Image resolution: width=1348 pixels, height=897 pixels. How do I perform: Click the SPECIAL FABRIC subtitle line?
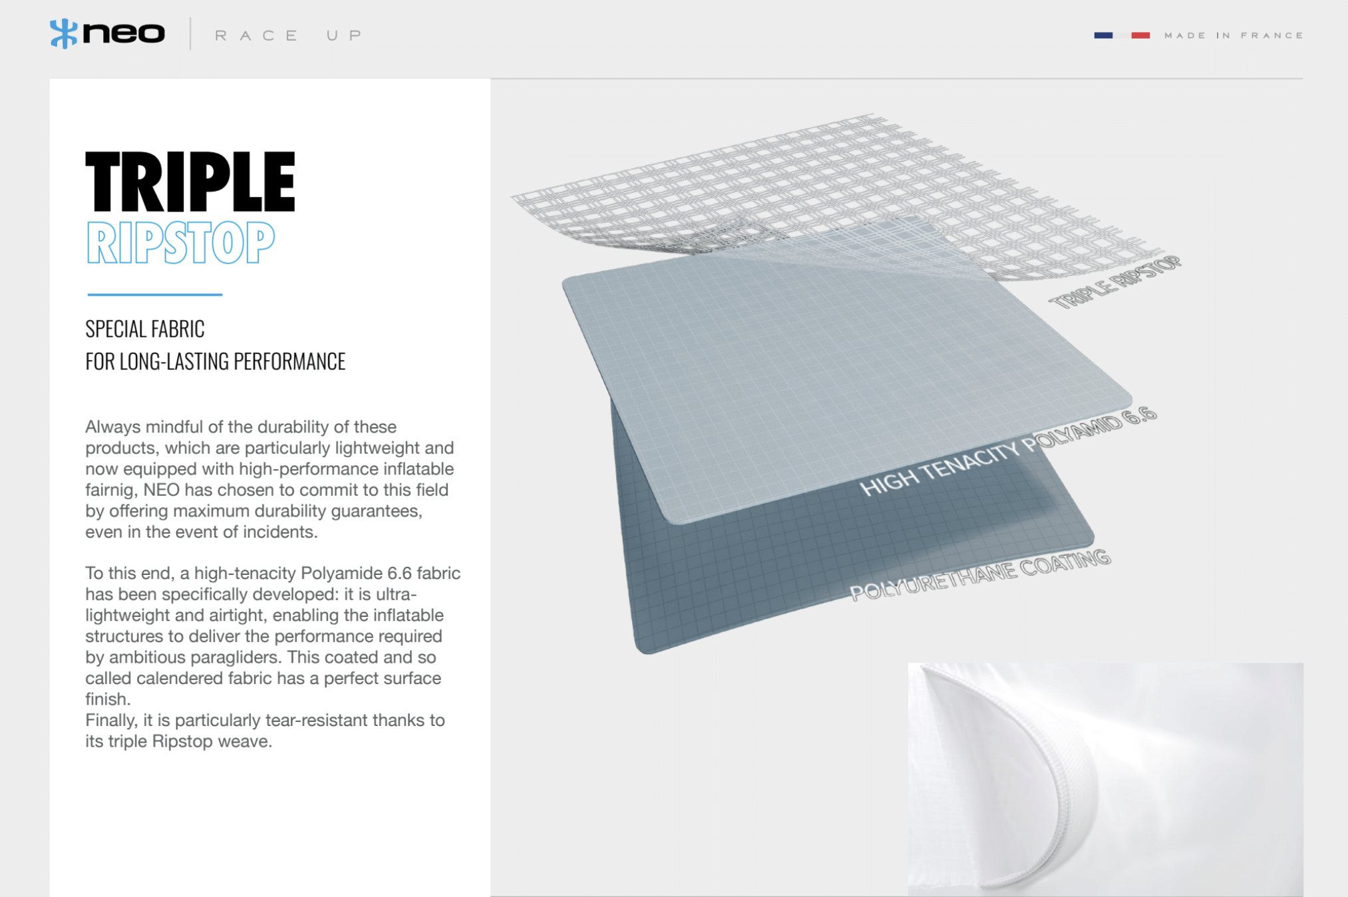click(145, 329)
